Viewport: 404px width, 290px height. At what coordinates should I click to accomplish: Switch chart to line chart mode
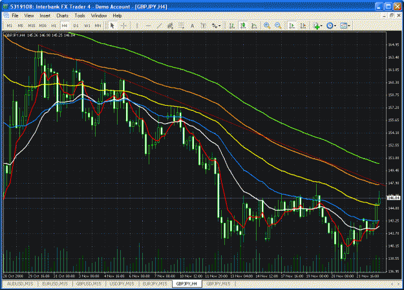point(254,26)
